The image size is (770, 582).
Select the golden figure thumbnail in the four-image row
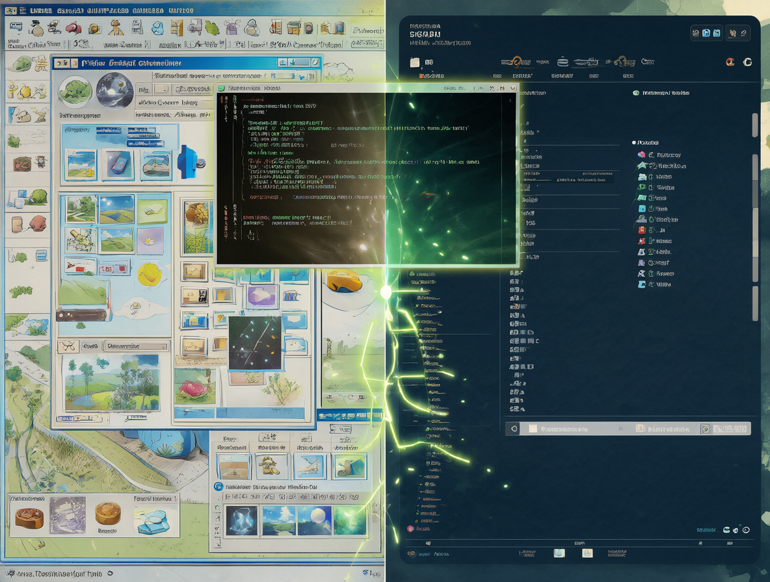(x=271, y=466)
